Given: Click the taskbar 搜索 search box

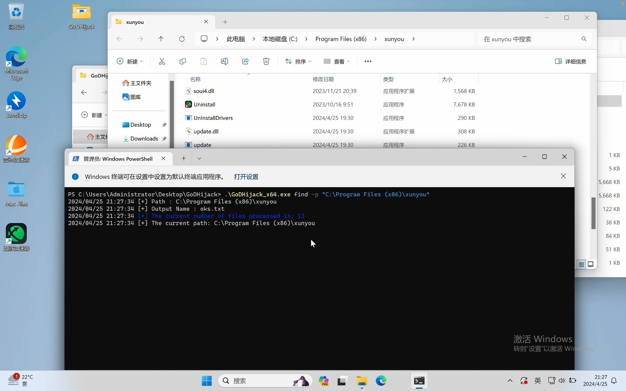Looking at the screenshot, I should pyautogui.click(x=265, y=381).
